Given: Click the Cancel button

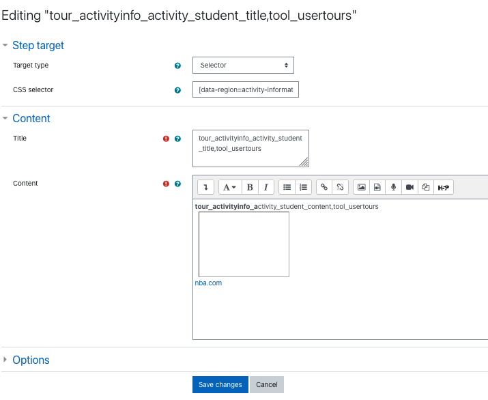Looking at the screenshot, I should tap(267, 385).
